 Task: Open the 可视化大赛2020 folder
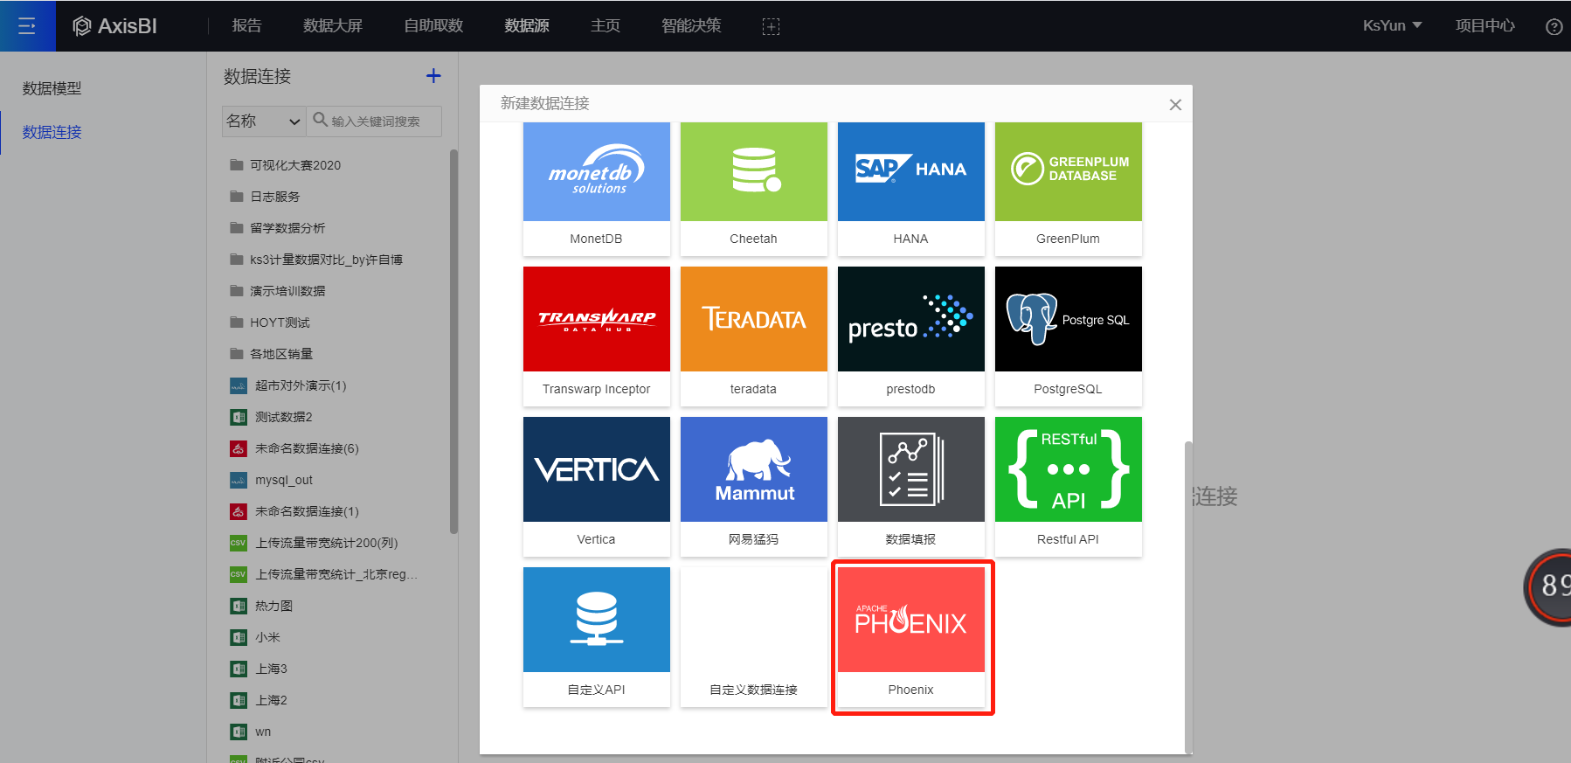click(295, 165)
